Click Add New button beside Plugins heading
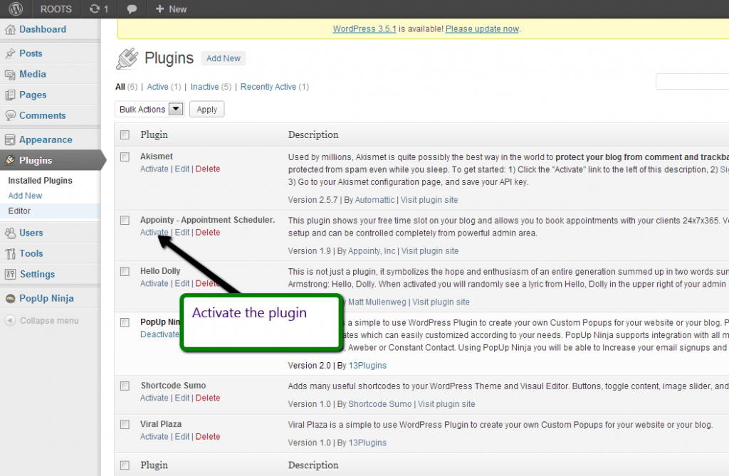Screen dimensions: 729x476 point(224,58)
